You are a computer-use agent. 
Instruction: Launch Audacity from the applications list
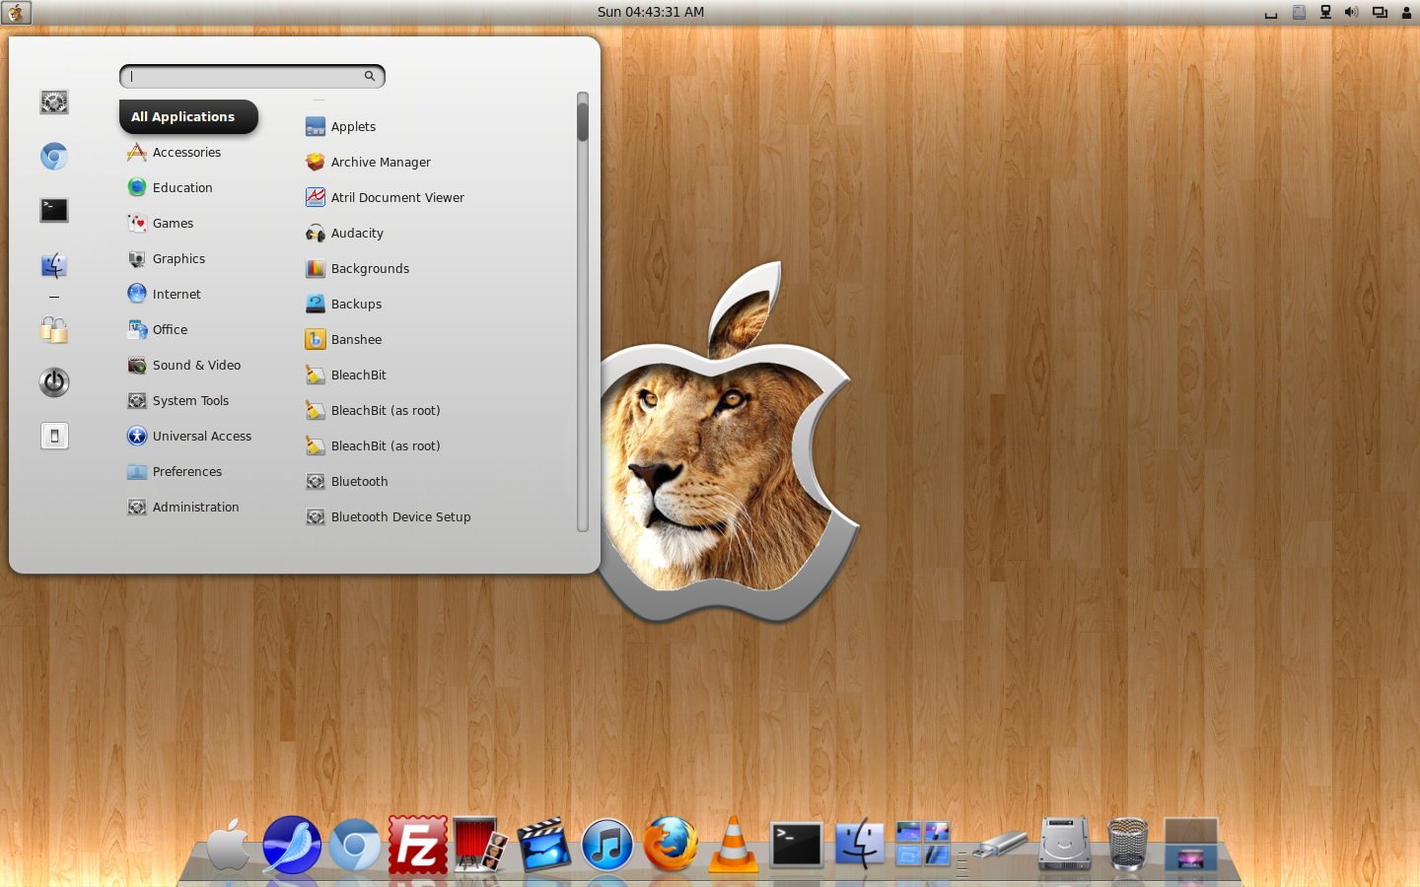point(357,234)
